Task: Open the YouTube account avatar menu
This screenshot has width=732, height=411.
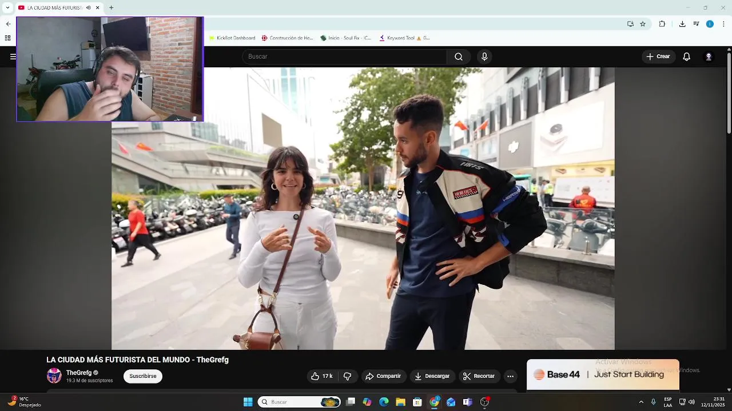Action: tap(709, 57)
